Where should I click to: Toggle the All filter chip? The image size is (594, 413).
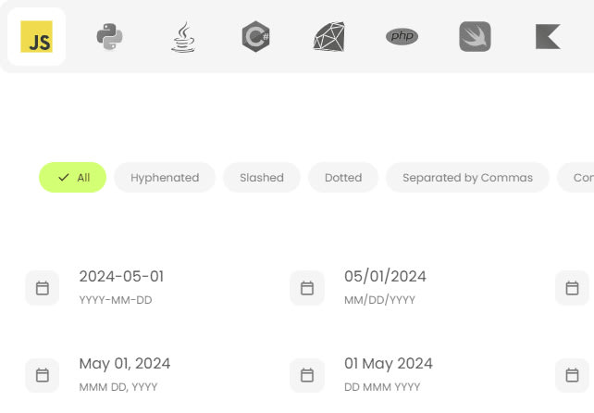click(73, 177)
